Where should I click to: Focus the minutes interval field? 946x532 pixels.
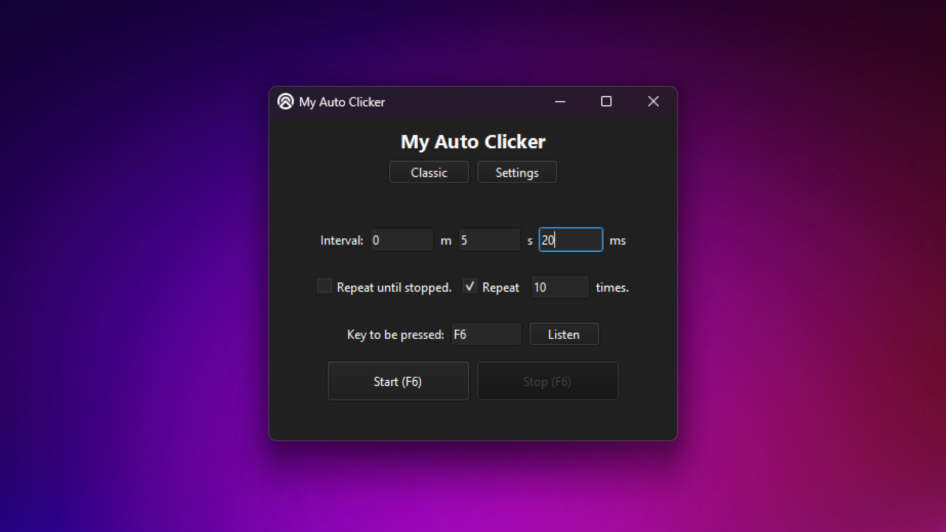coord(401,239)
